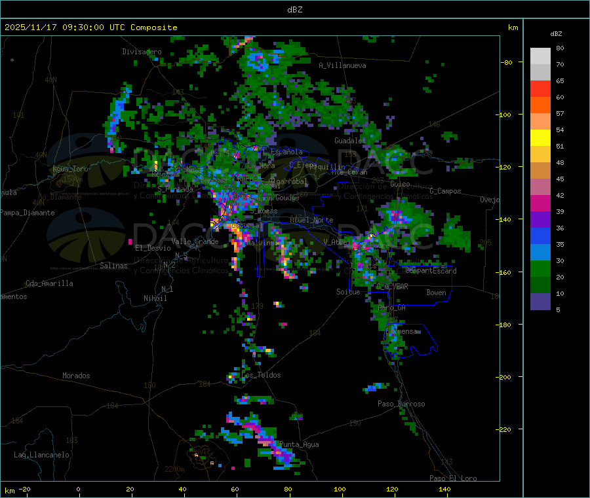
Task: Click the N_1 map label
Action: click(x=167, y=289)
